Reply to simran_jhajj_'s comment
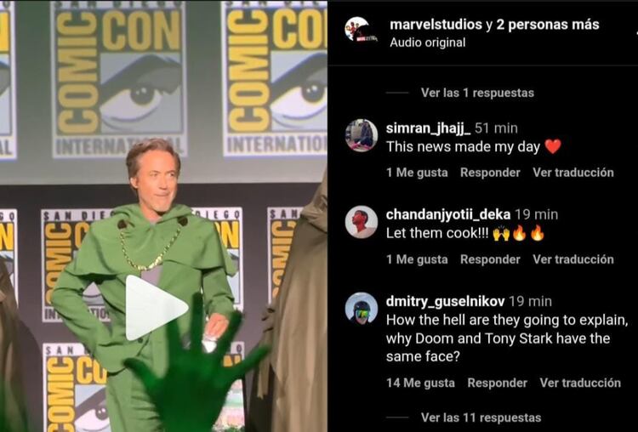The height and width of the screenshot is (432, 638). click(x=490, y=173)
